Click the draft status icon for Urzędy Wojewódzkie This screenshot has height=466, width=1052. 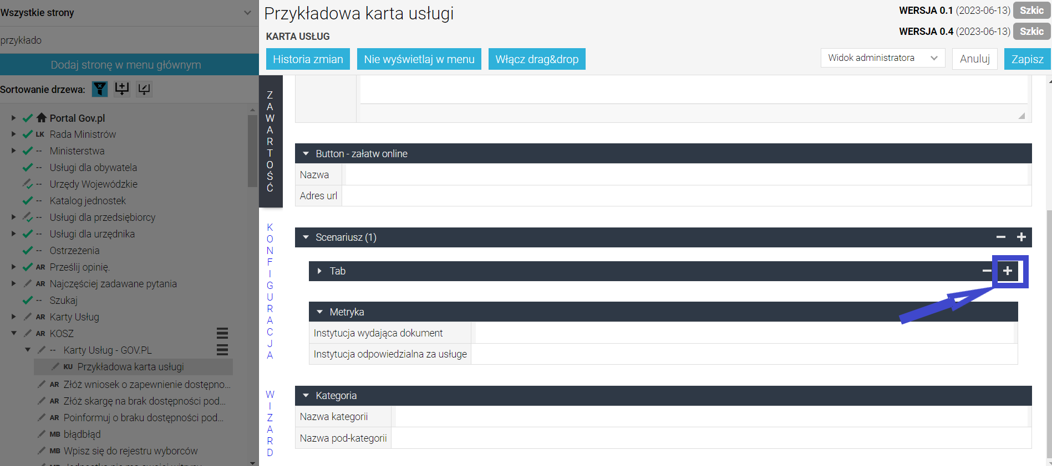click(28, 184)
